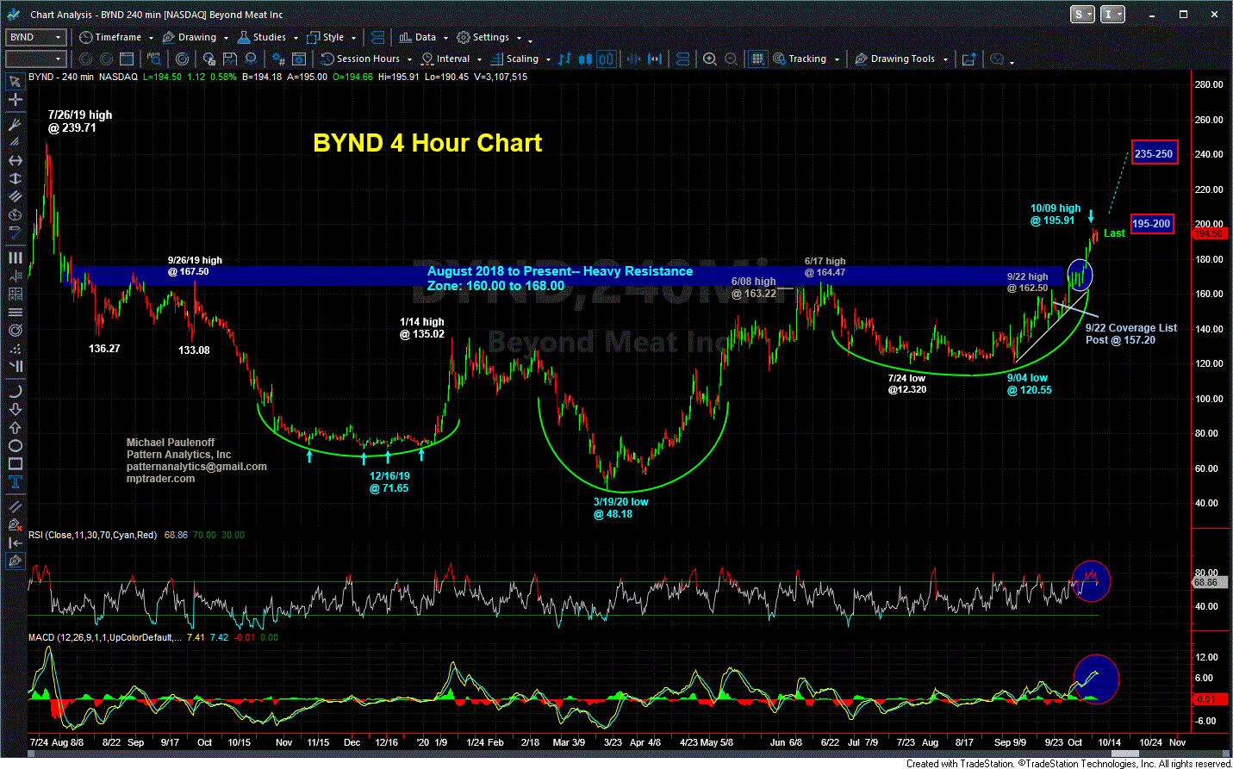Pick the horizontal double-arrow extension tool

(x=15, y=160)
